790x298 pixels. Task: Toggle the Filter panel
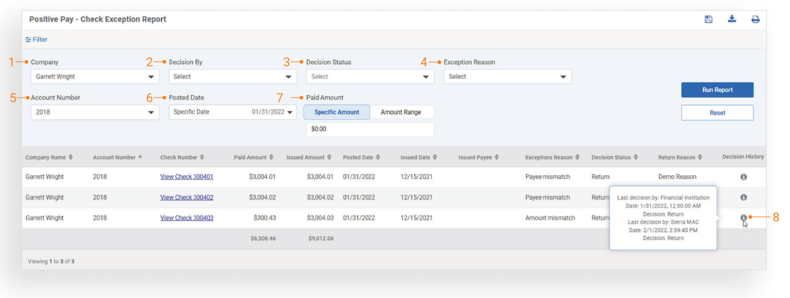point(37,39)
